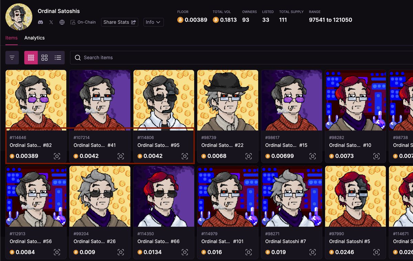413x261 pixels.
Task: Open thumbnail of Ordinal Satoshi #10
Action: 356,100
